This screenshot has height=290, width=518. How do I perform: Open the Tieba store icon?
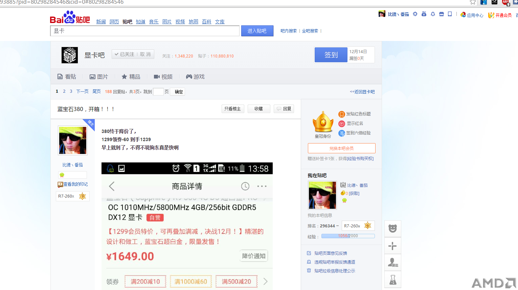pyautogui.click(x=442, y=14)
